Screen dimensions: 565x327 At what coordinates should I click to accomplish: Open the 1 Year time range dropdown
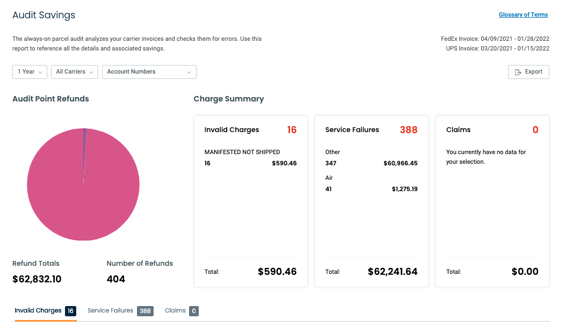click(30, 71)
